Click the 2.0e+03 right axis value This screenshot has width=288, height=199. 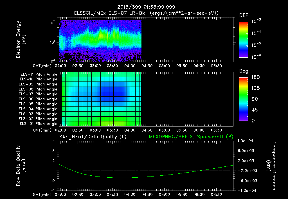tap(246, 161)
